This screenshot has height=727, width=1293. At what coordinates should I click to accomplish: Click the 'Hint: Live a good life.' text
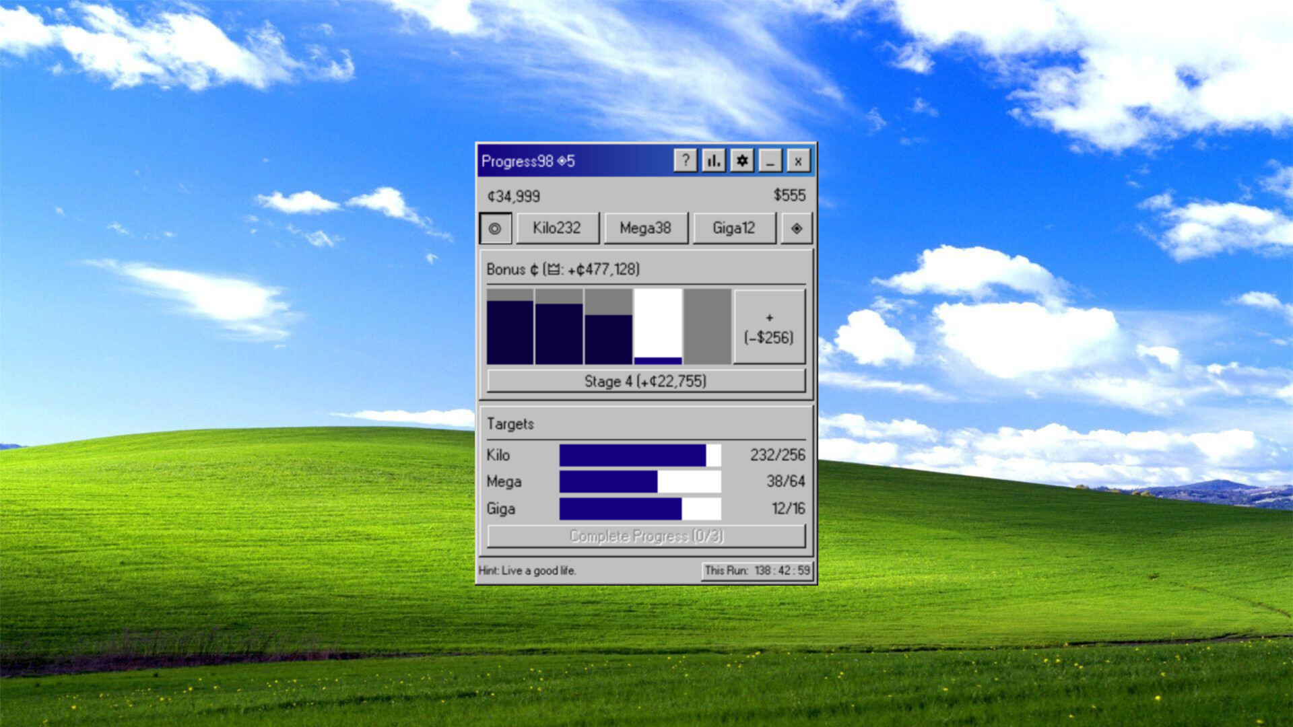[x=527, y=571]
